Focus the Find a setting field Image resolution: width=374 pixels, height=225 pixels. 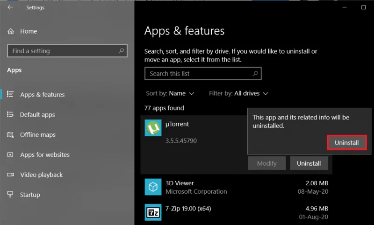(67, 51)
